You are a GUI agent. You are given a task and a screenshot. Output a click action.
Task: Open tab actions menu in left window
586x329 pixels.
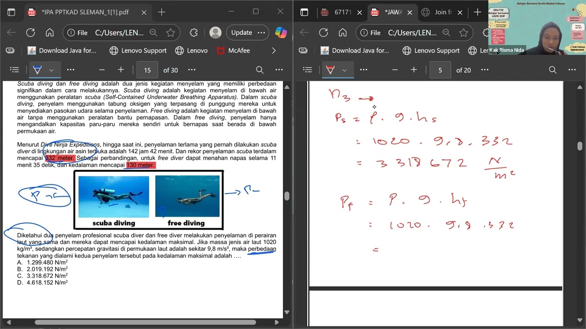point(11,12)
